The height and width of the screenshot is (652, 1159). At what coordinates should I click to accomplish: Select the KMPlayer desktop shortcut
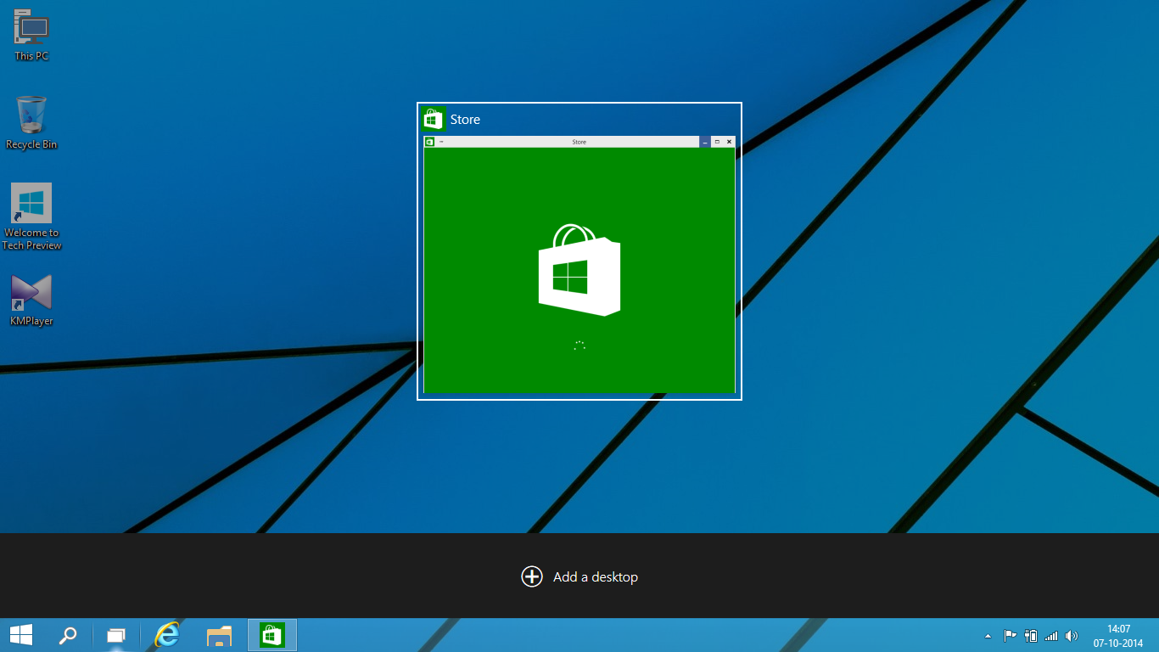(31, 300)
